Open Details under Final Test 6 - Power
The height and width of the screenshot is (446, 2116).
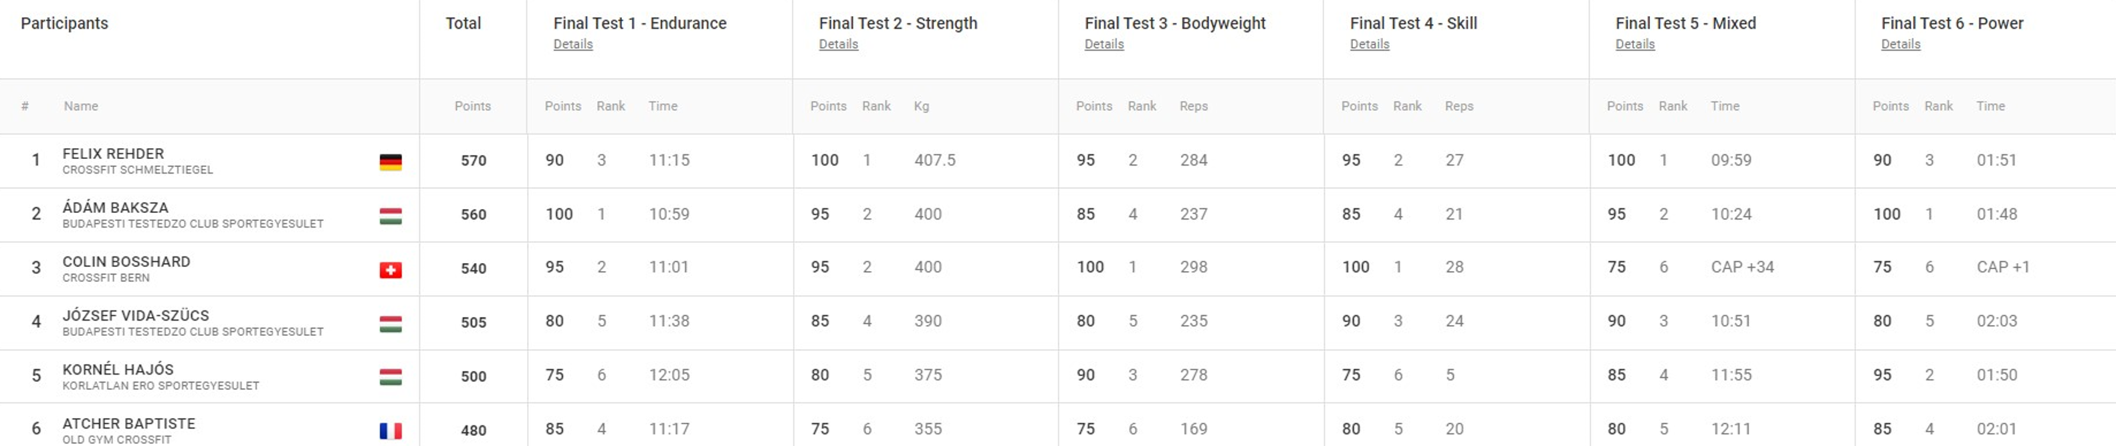click(1901, 44)
